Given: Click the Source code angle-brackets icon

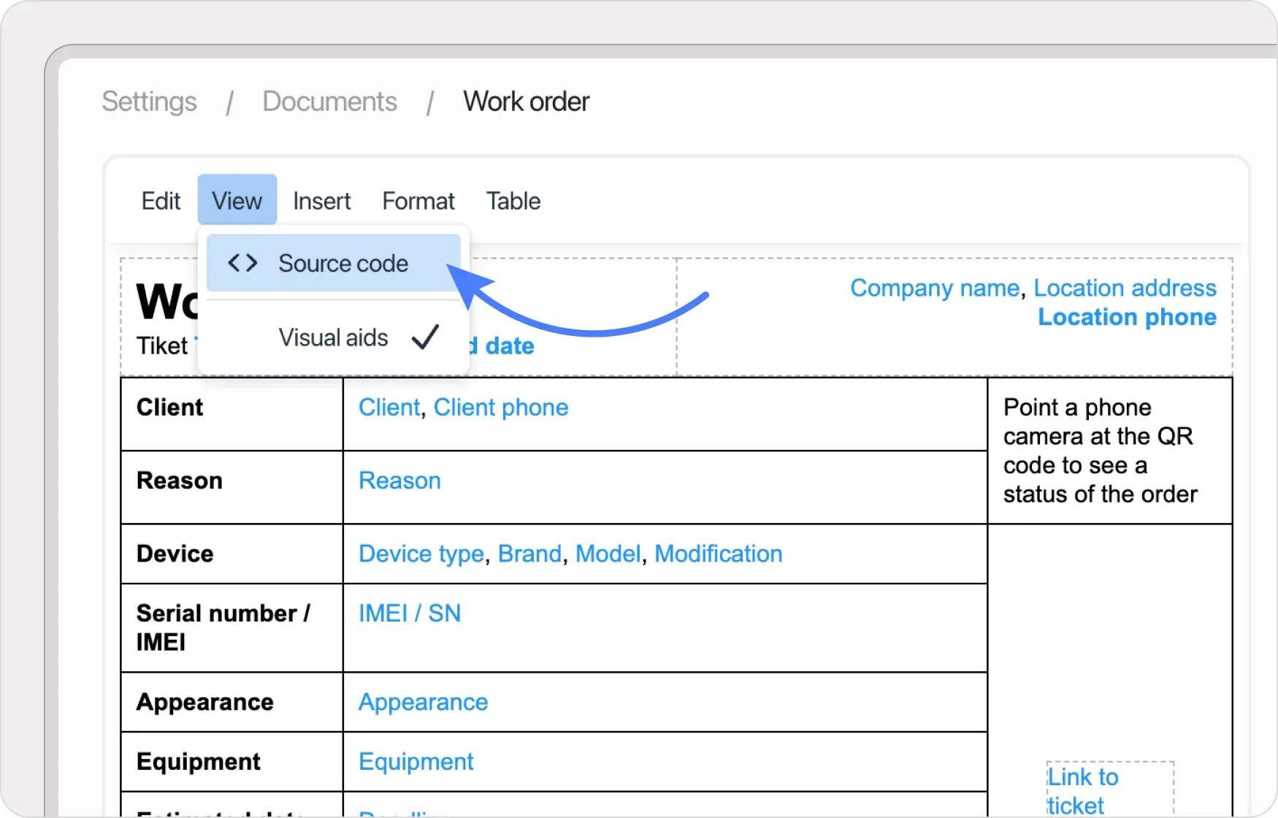Looking at the screenshot, I should click(242, 263).
